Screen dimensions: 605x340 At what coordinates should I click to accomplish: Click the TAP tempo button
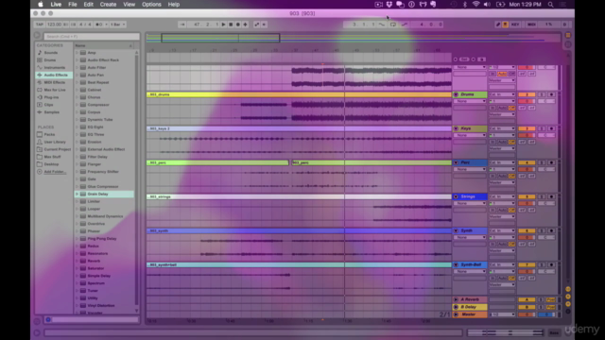pos(40,25)
